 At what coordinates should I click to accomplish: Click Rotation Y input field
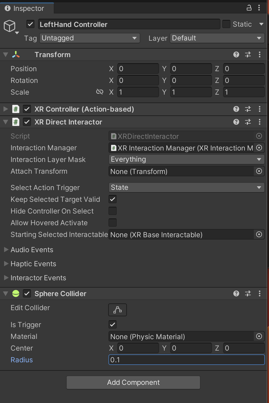click(191, 80)
